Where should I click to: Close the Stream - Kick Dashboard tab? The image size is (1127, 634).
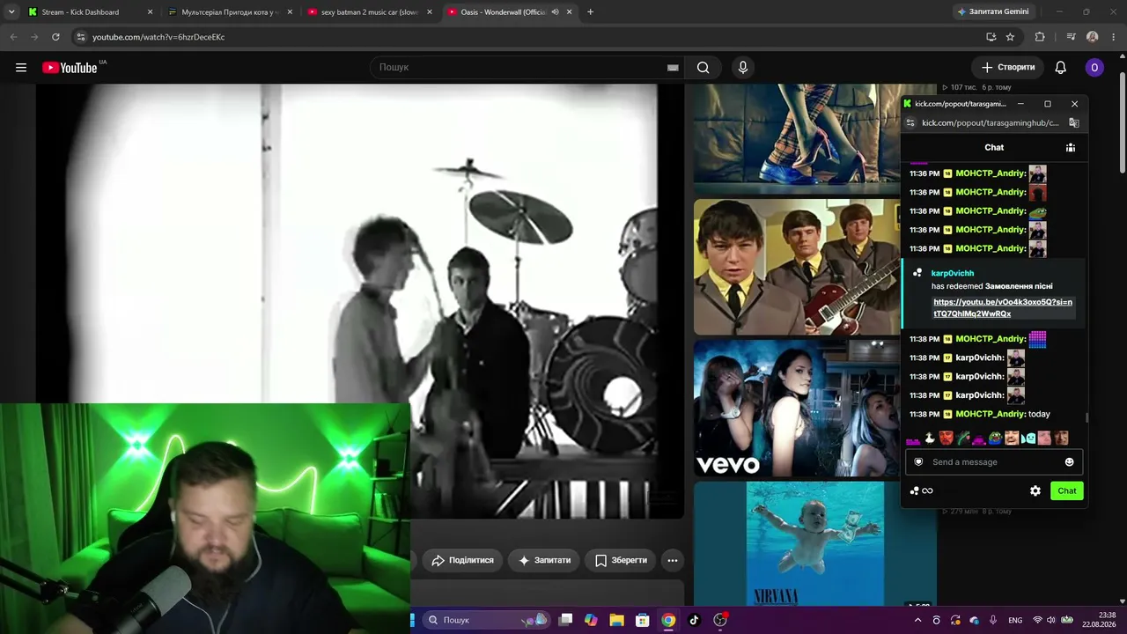coord(150,12)
